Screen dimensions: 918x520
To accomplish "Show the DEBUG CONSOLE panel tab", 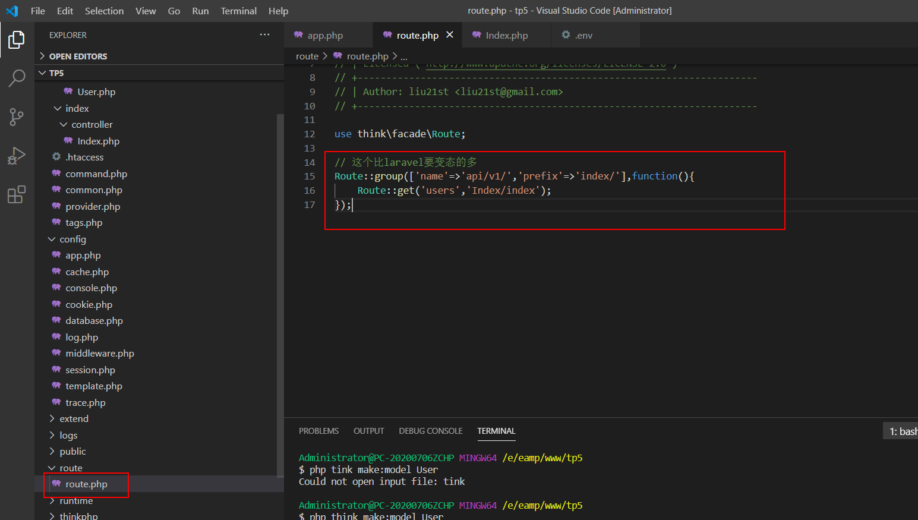I will (x=431, y=431).
